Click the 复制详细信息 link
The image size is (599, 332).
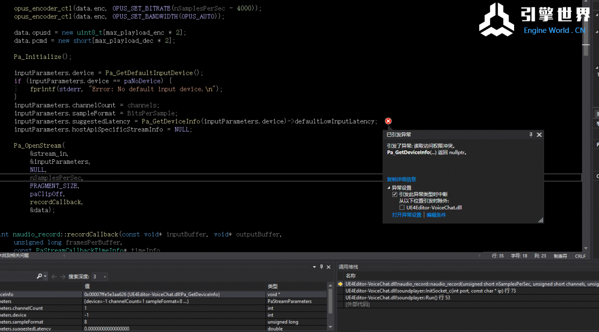pos(401,179)
